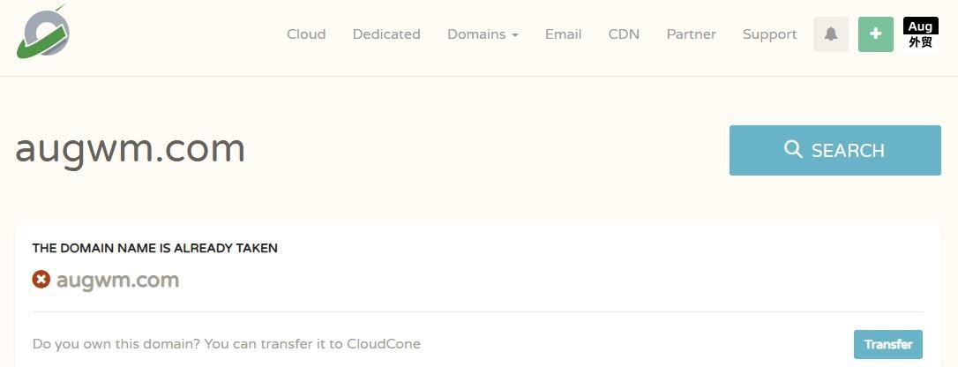Click the red X taken icon
This screenshot has height=367, width=958.
pyautogui.click(x=41, y=280)
